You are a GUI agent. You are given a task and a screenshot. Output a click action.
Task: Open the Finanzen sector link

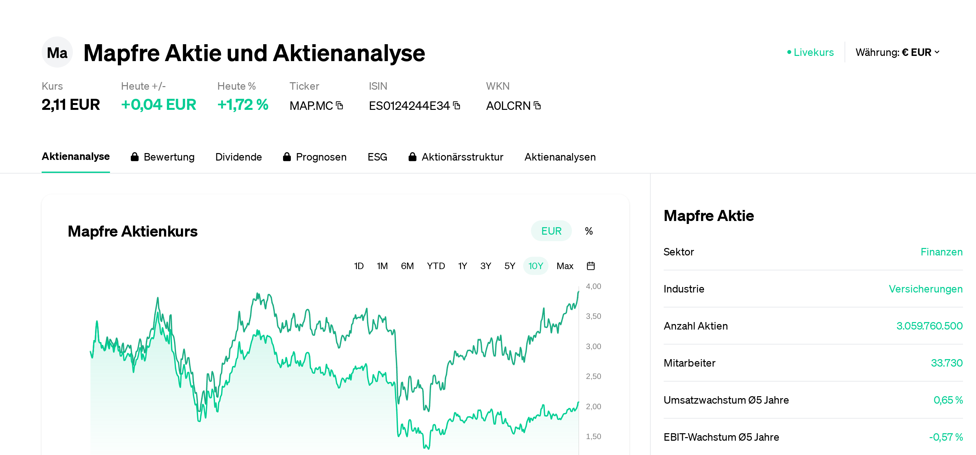[941, 252]
